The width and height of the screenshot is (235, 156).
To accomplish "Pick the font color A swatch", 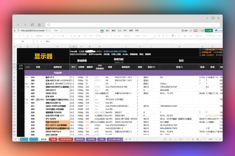I will coord(79,36).
